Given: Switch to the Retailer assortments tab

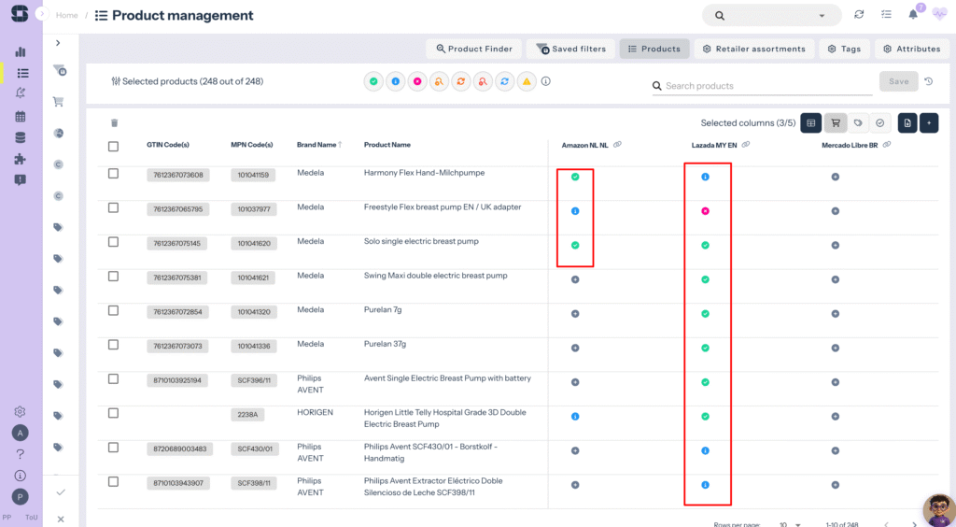Looking at the screenshot, I should pyautogui.click(x=753, y=49).
